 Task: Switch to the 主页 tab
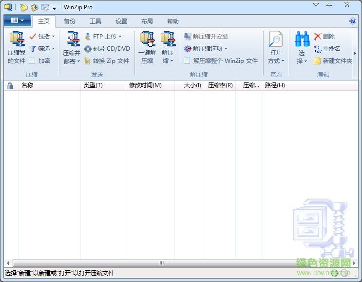point(44,21)
